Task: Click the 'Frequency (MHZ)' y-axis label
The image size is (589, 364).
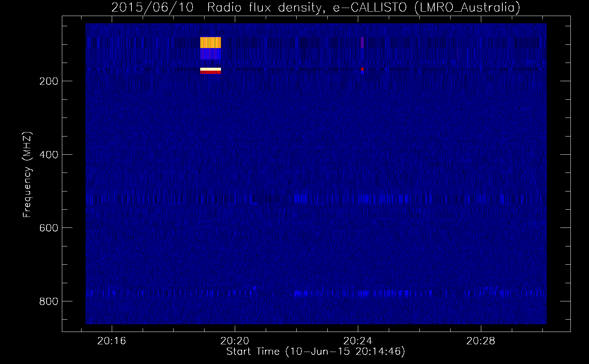Action: tap(27, 175)
